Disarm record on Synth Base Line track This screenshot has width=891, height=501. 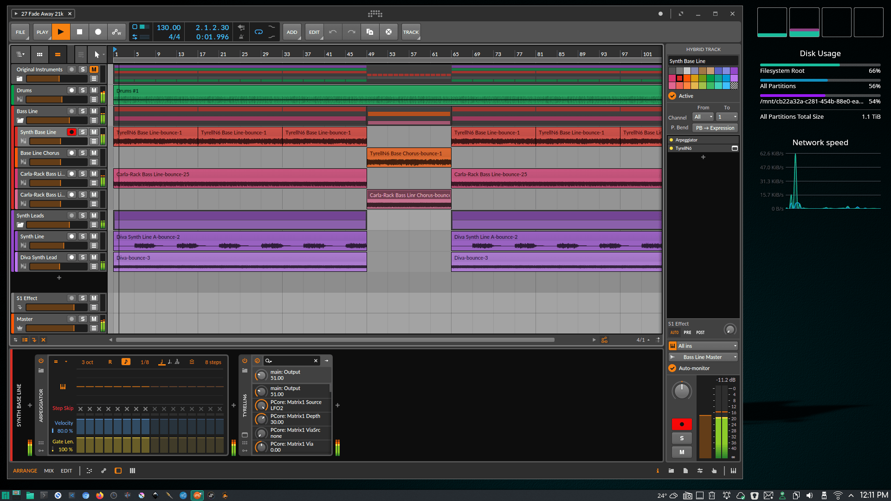[x=71, y=132]
